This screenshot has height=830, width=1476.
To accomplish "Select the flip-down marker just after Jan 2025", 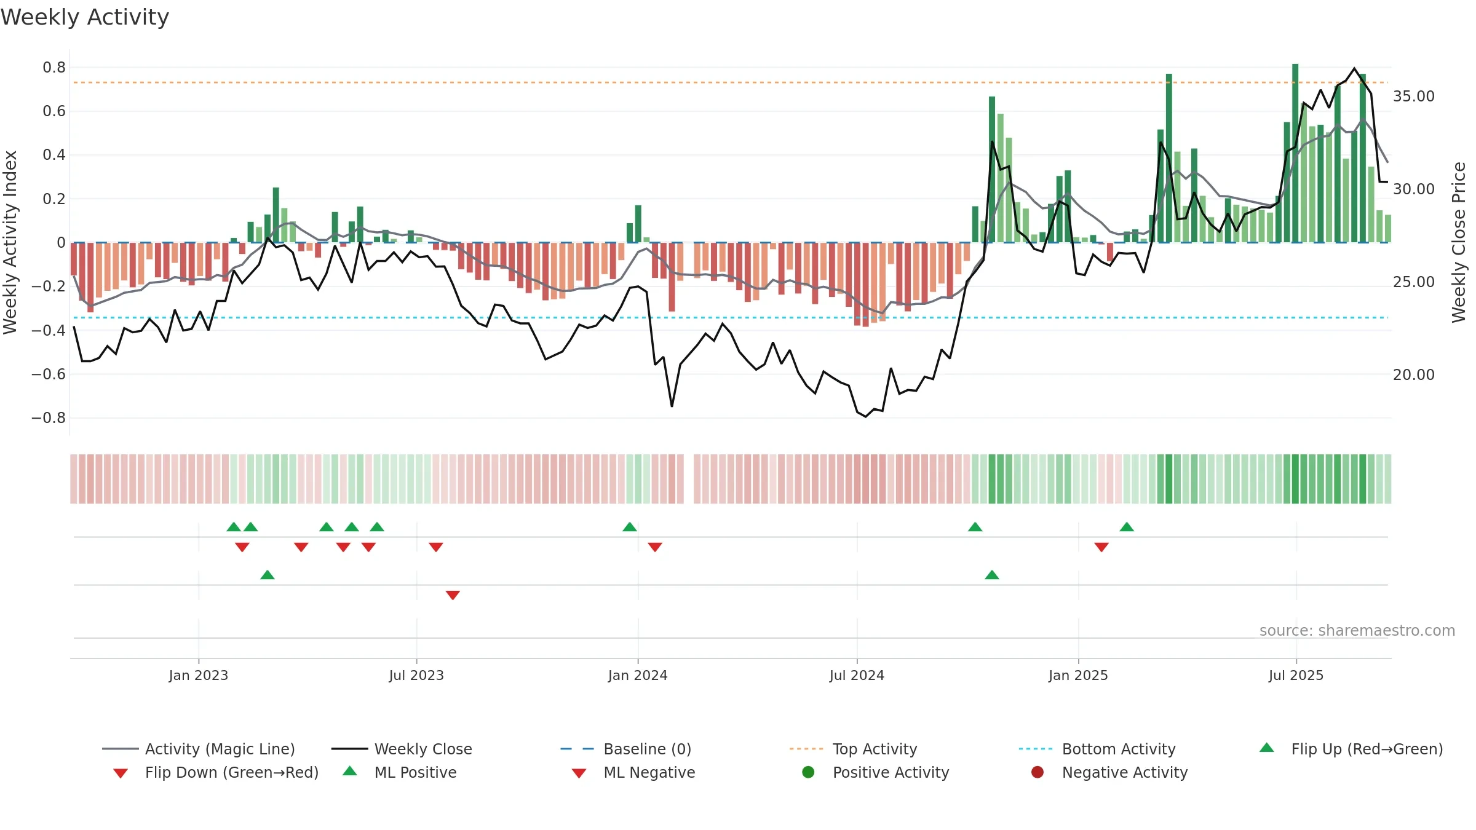I will pos(1101,547).
